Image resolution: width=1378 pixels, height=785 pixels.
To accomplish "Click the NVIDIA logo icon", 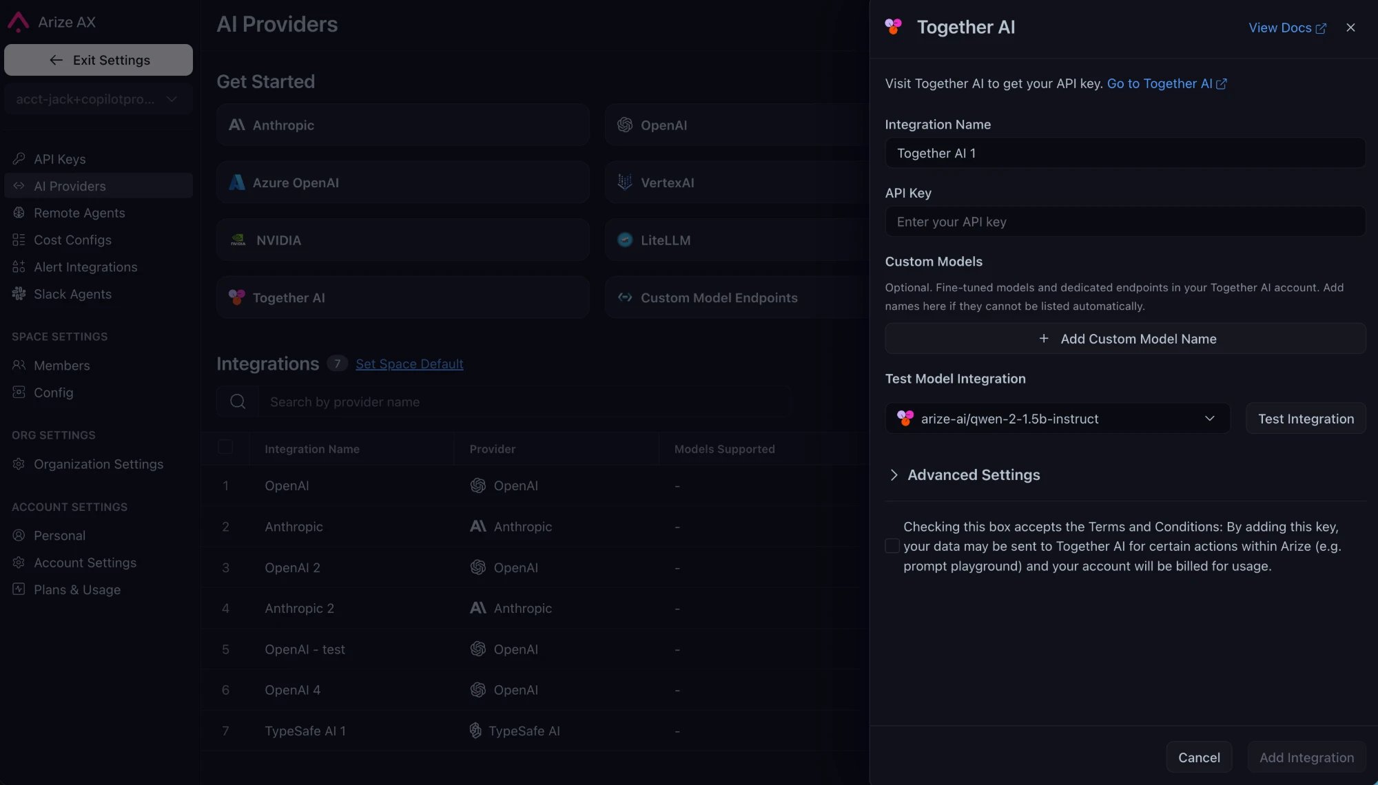I will tap(238, 240).
